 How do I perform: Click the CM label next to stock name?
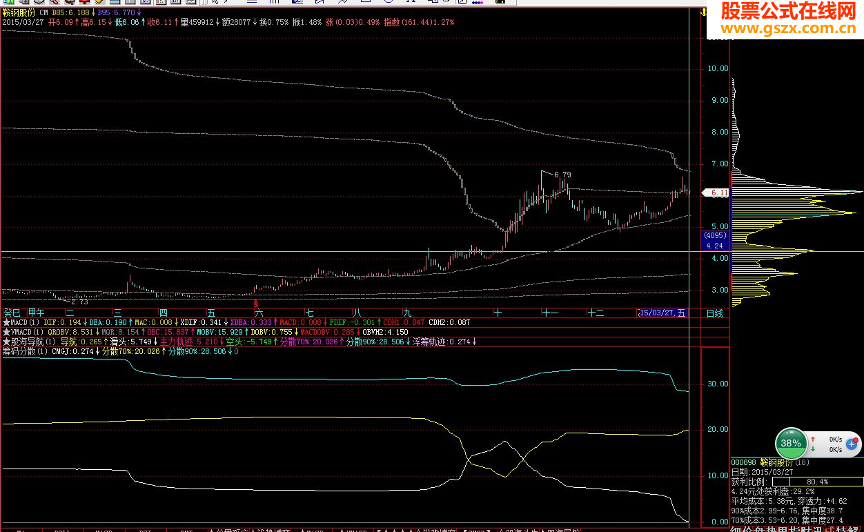tap(44, 13)
